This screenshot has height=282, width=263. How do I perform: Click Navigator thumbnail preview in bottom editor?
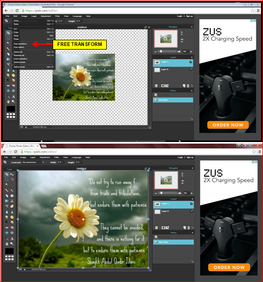[x=166, y=180]
